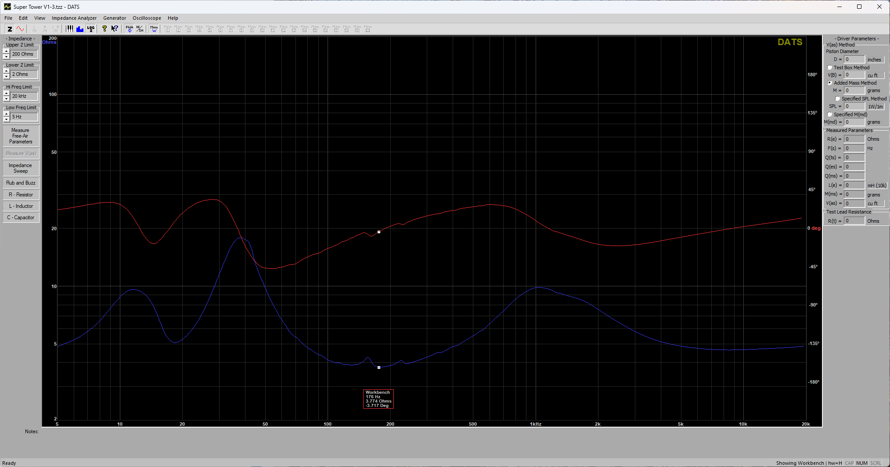Toggle the LOG Z scale icon

click(90, 29)
